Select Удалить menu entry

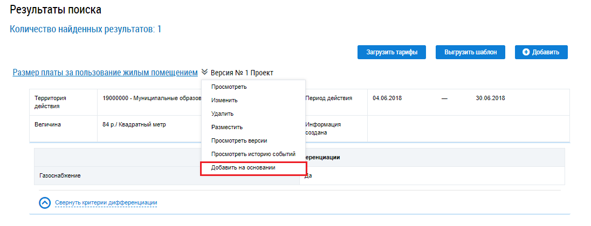click(222, 114)
